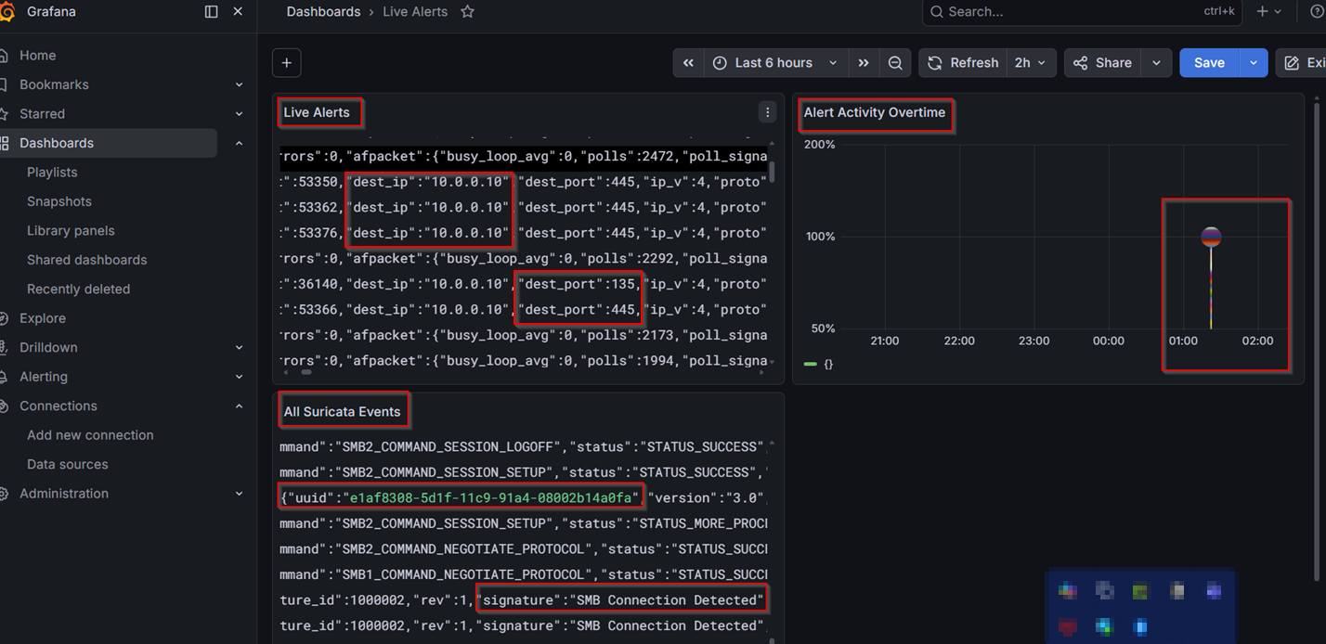
Task: Toggle the sidebar dock icon
Action: (x=212, y=12)
